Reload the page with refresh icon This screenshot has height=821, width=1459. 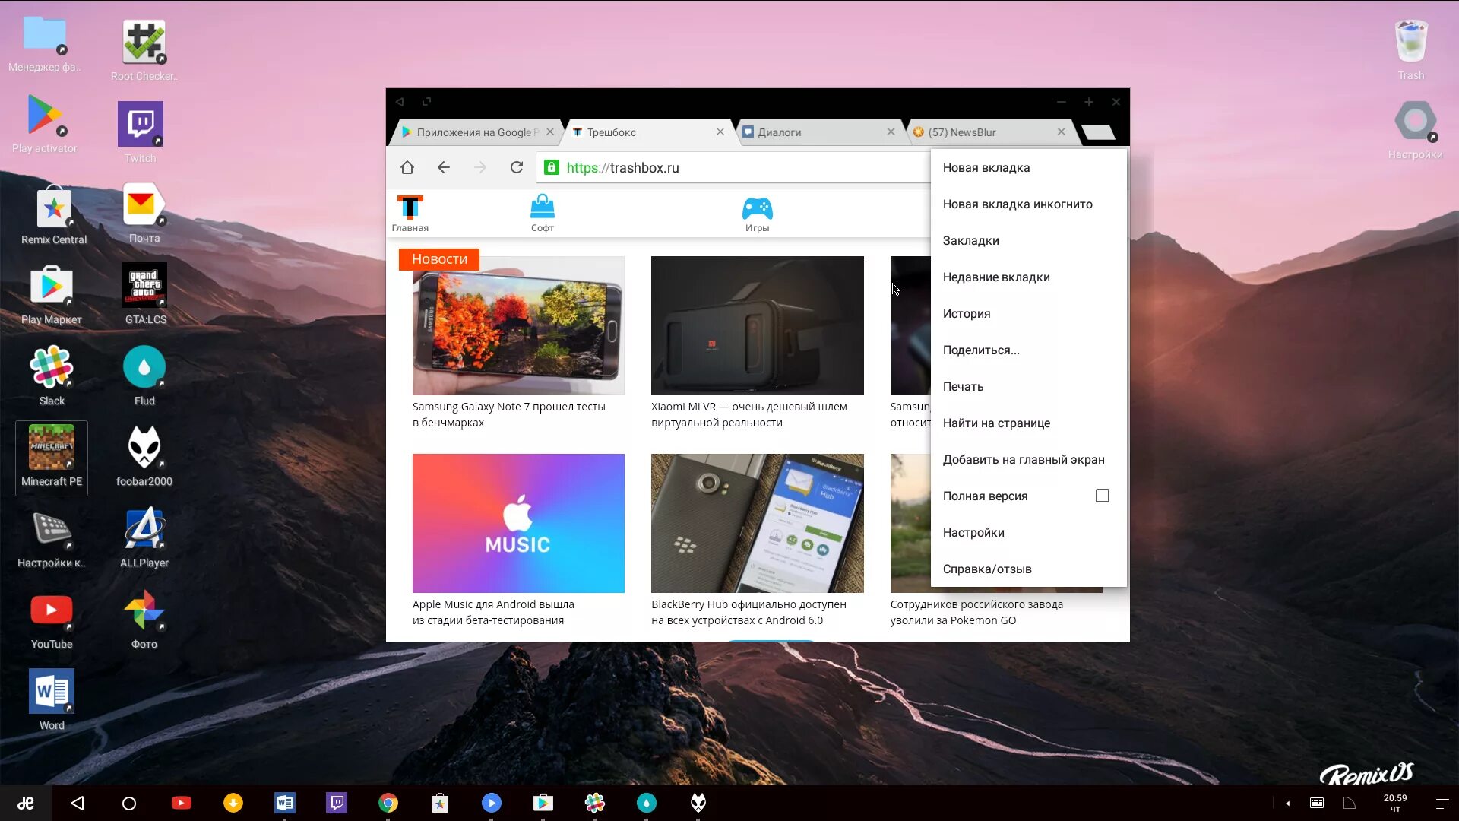517,167
